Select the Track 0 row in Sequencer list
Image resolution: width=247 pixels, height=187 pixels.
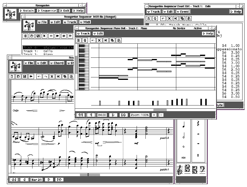(x=48, y=48)
